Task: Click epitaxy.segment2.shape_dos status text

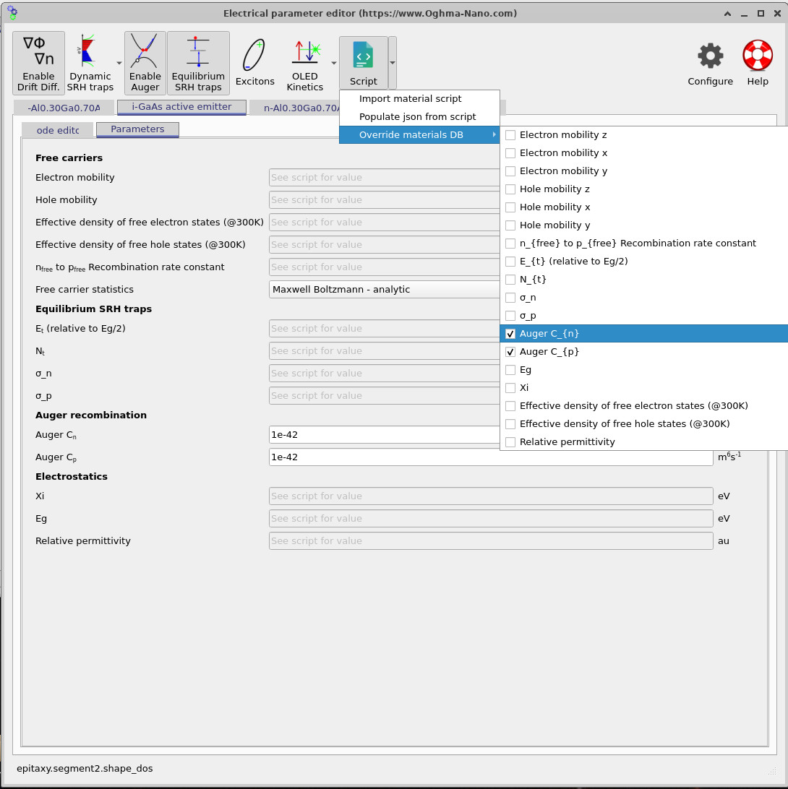Action: (x=85, y=768)
